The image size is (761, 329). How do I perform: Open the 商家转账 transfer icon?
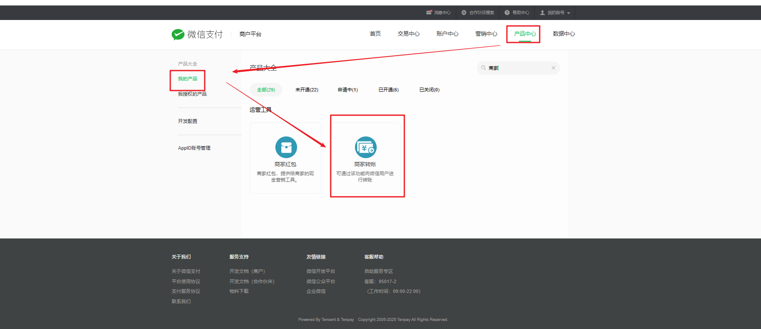point(366,147)
